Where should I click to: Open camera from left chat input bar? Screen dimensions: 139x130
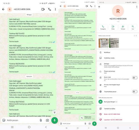47,120
